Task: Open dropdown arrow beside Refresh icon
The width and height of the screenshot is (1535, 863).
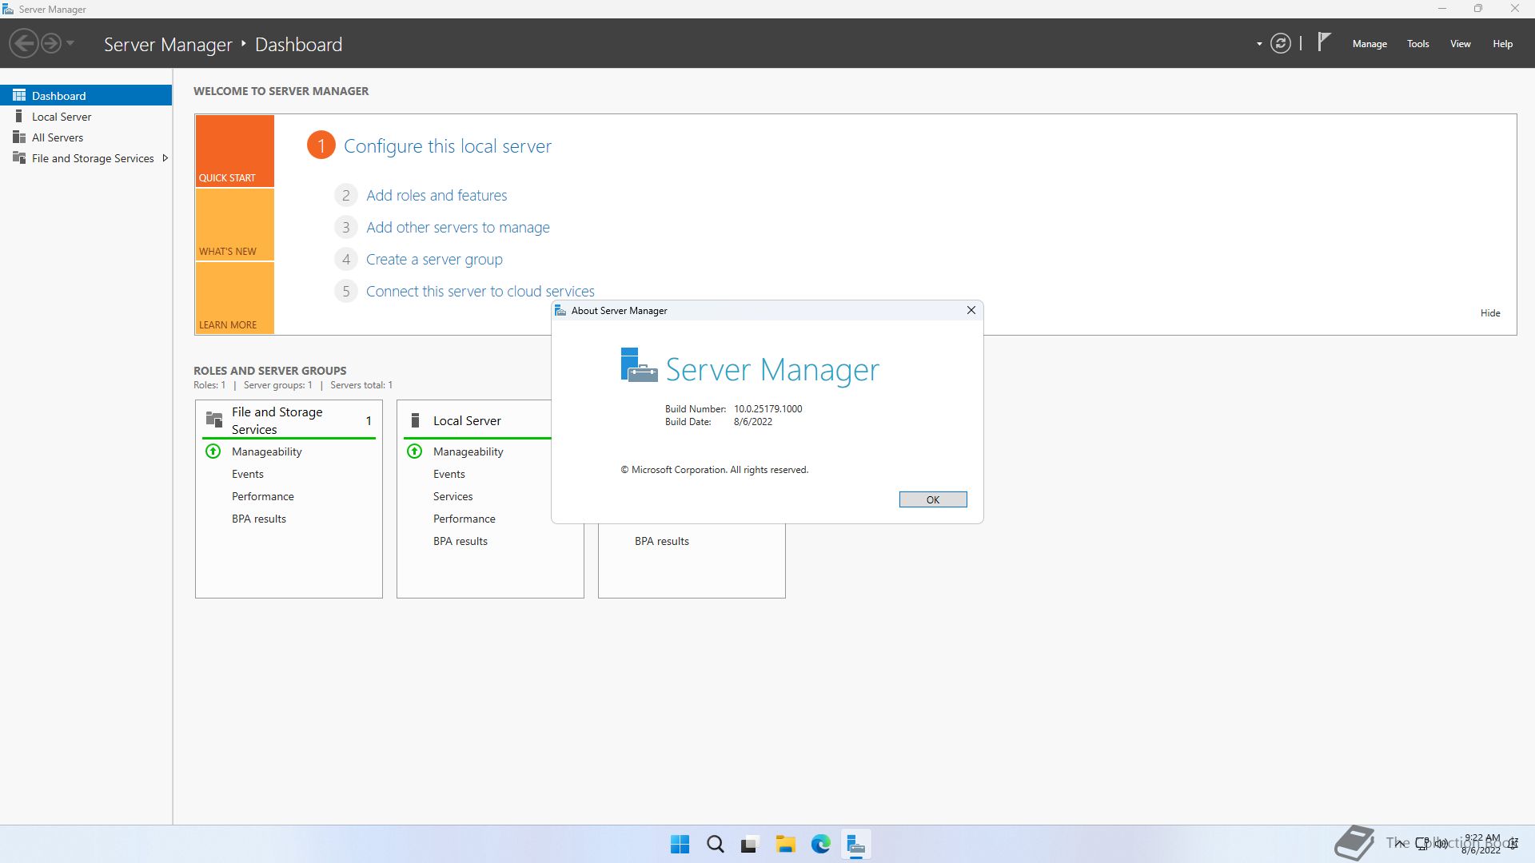Action: (x=1259, y=44)
